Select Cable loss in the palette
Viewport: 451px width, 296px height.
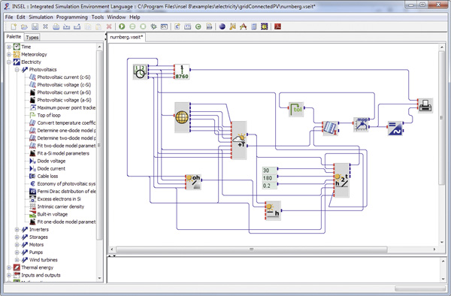coord(47,176)
